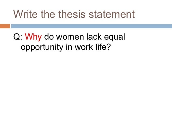Click the word "Write" in title
The image size is (172, 129).
[25, 14]
